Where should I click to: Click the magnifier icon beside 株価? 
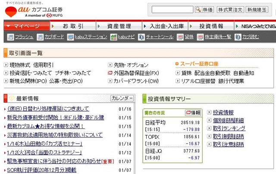(x=198, y=9)
